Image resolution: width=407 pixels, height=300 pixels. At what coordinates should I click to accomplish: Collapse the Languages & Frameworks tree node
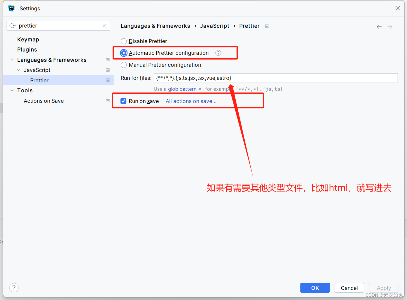click(x=12, y=60)
